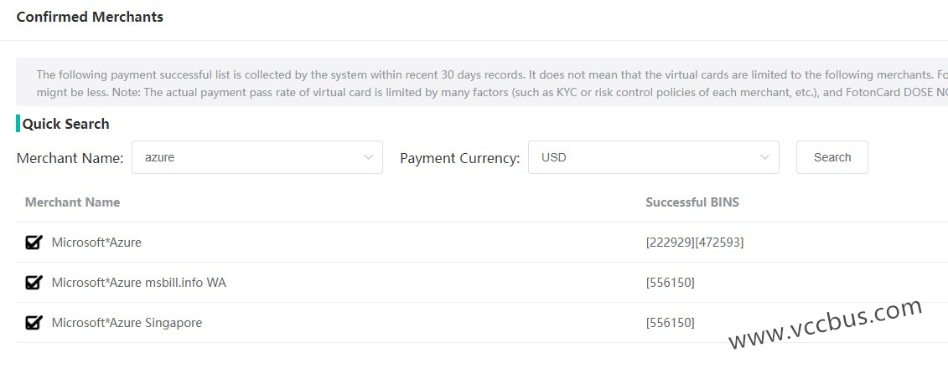Viewport: 948px width, 368px height.
Task: Click the [556150] BIN for Azure Singapore
Action: [x=671, y=323]
